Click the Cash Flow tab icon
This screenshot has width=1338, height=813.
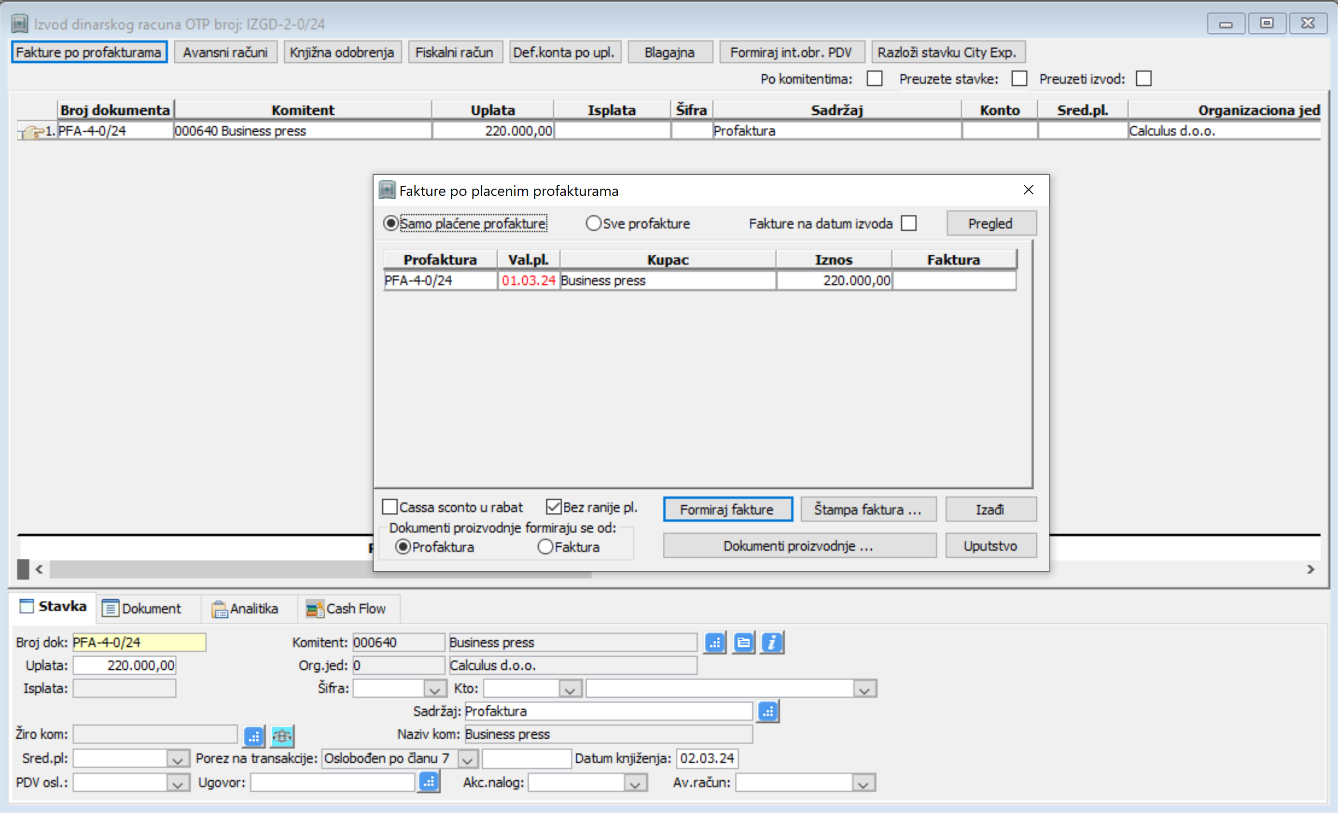(x=314, y=608)
